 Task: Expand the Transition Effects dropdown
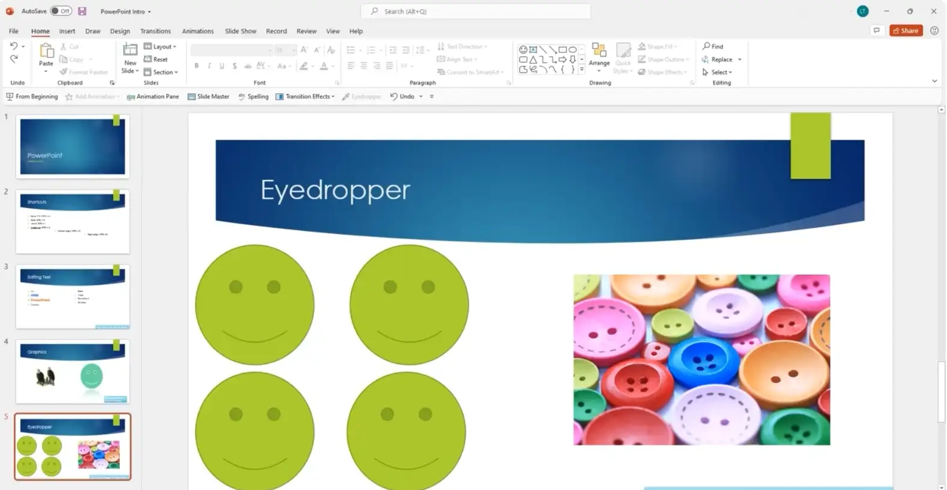click(305, 97)
